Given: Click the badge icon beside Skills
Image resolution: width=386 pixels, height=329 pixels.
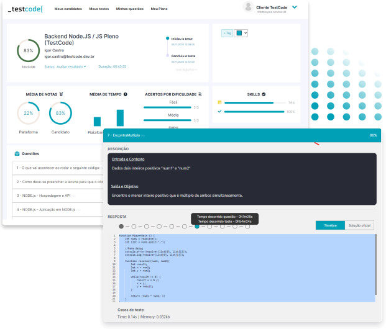Looking at the screenshot, I should (264, 94).
